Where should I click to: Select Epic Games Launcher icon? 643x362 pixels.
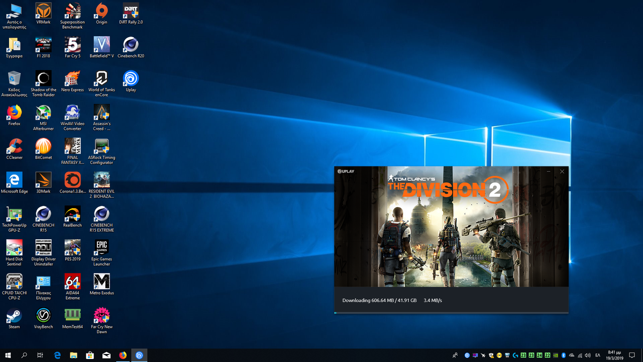[x=101, y=252]
